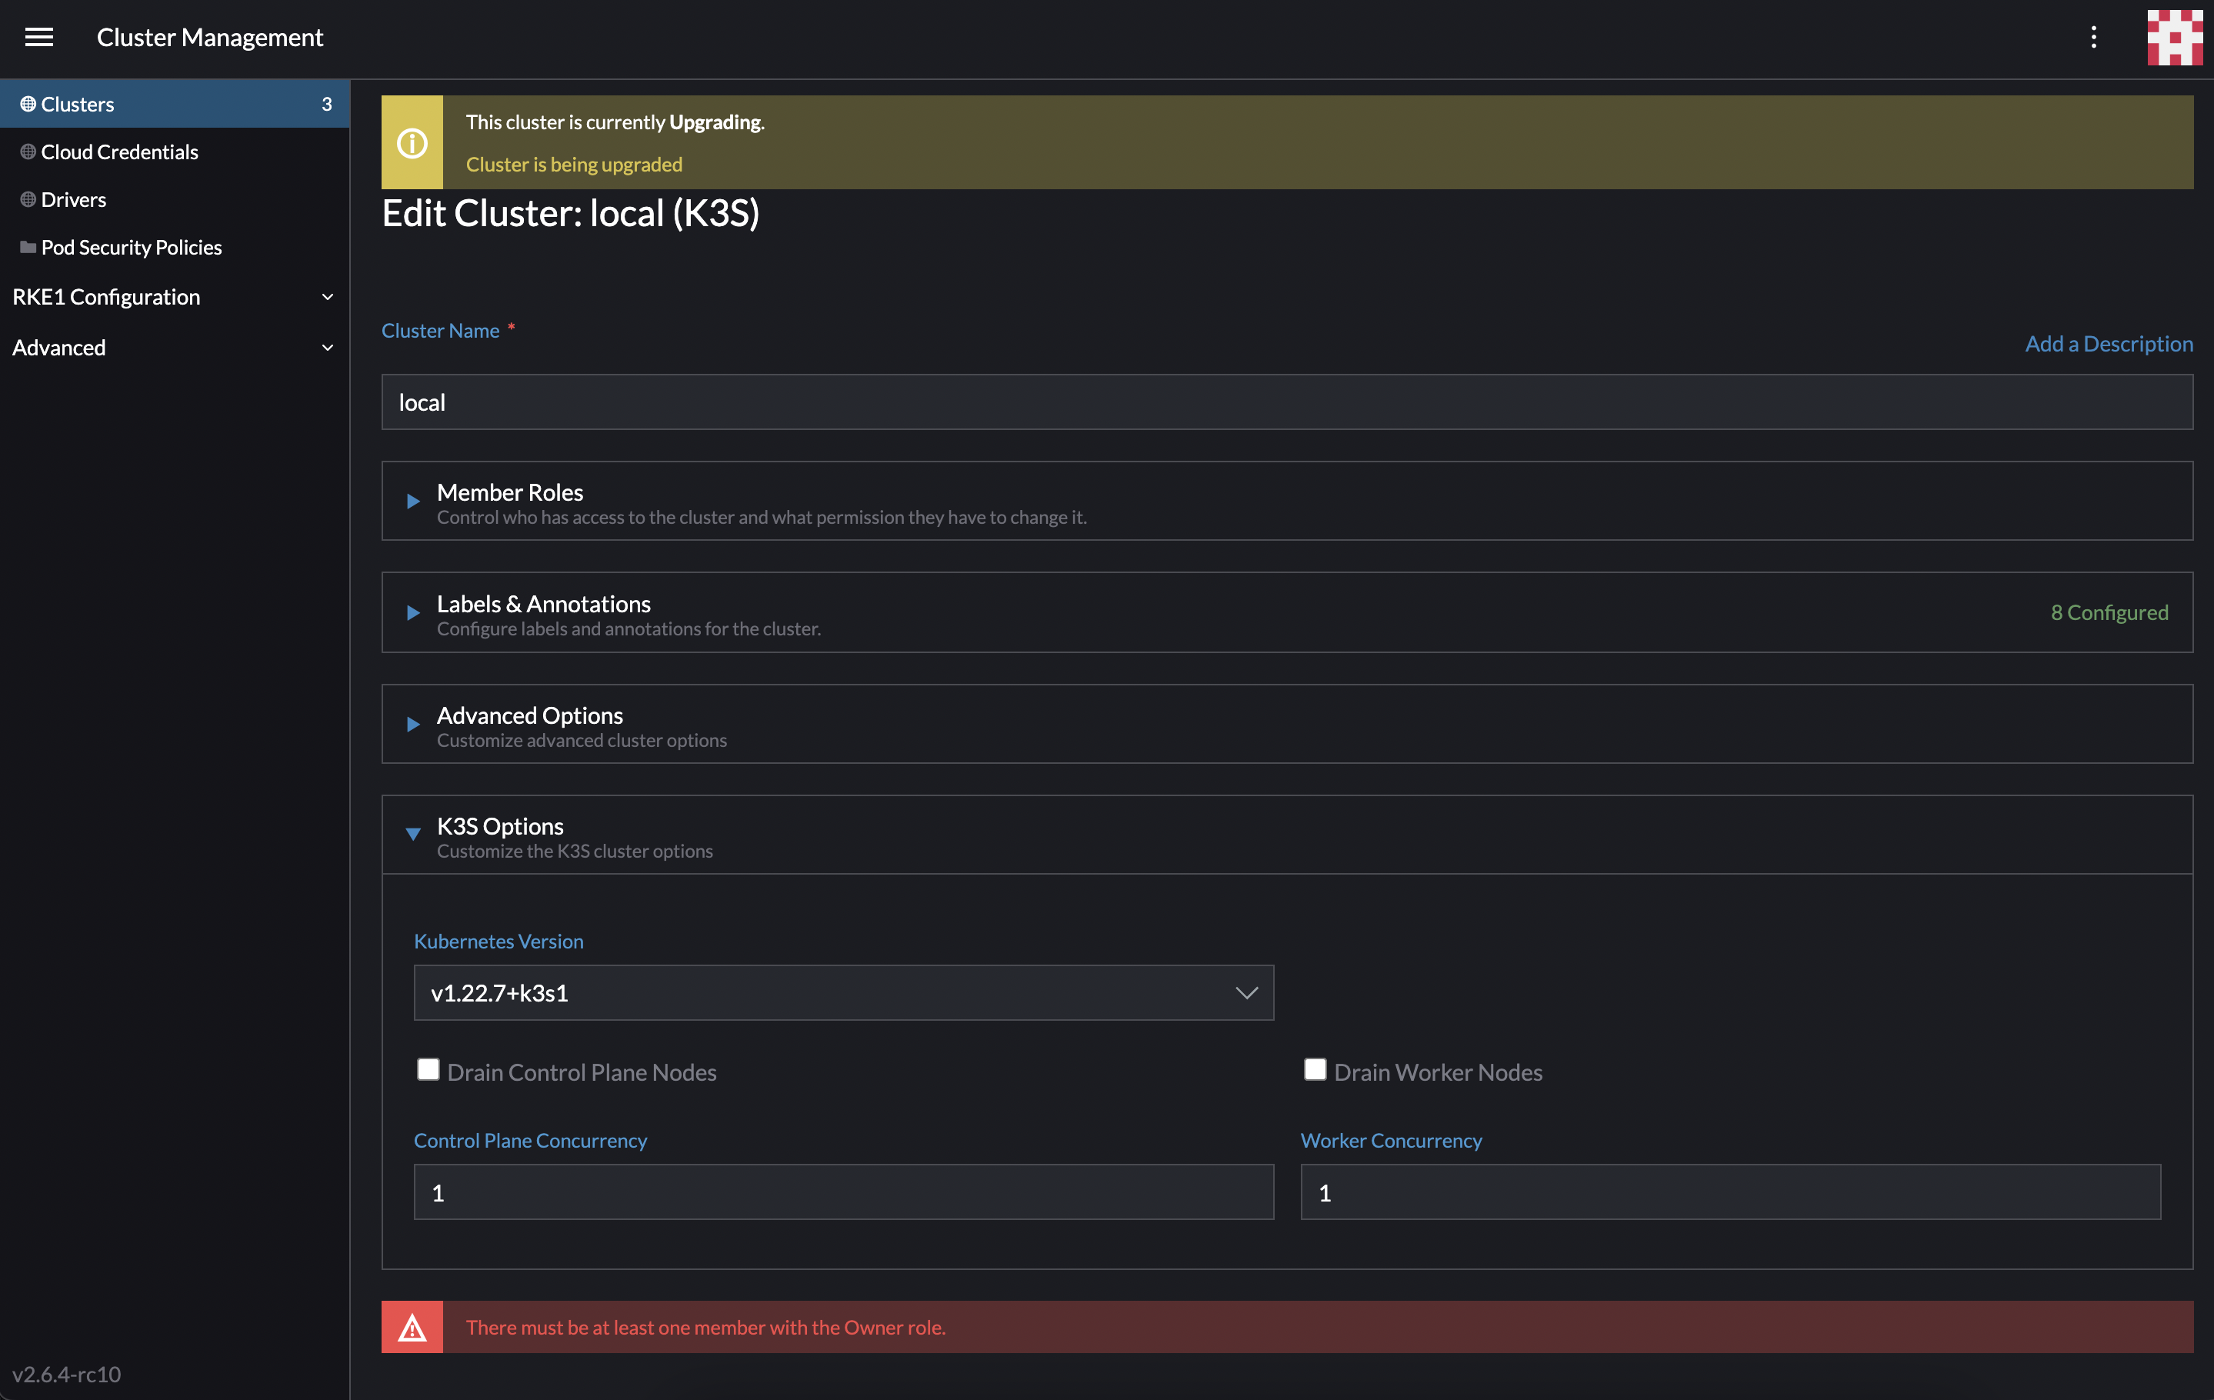Click the Add a Description link

click(x=2109, y=343)
